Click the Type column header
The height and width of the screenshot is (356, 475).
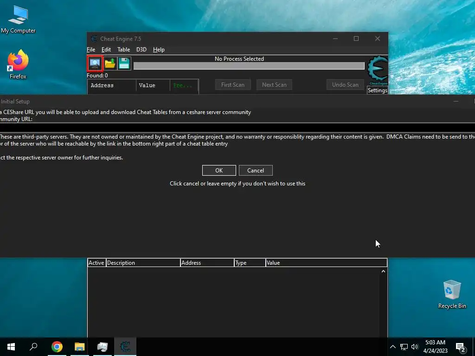click(250, 263)
